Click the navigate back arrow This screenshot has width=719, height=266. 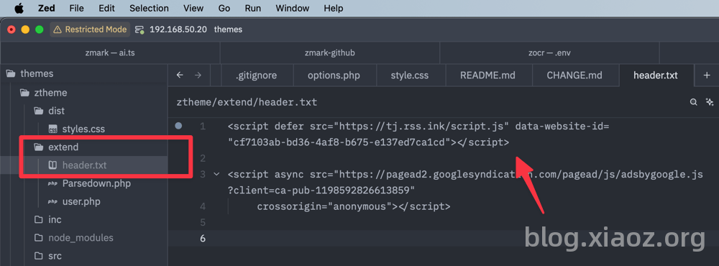[180, 75]
